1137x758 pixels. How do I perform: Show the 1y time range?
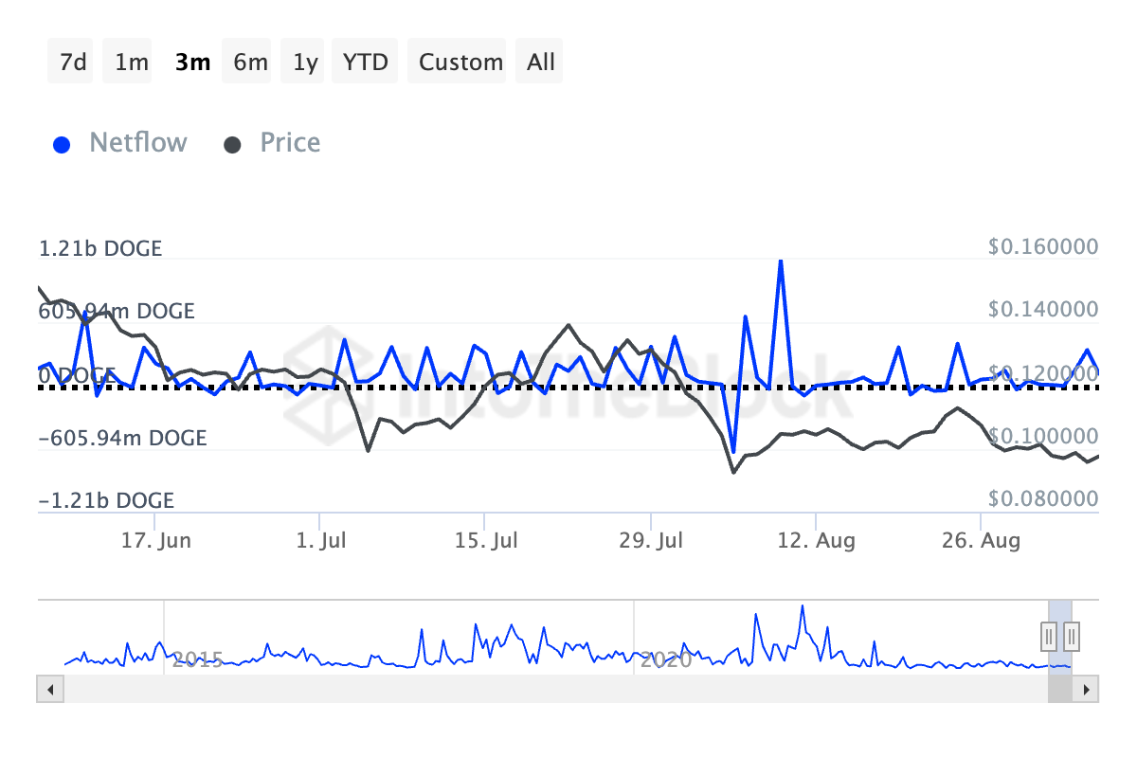pyautogui.click(x=305, y=63)
